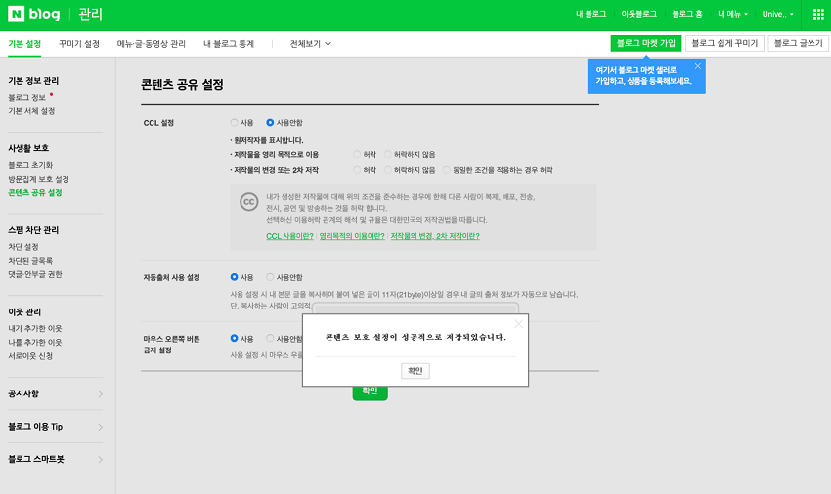Click the Naver blog logo
This screenshot has height=494, width=831.
[34, 14]
